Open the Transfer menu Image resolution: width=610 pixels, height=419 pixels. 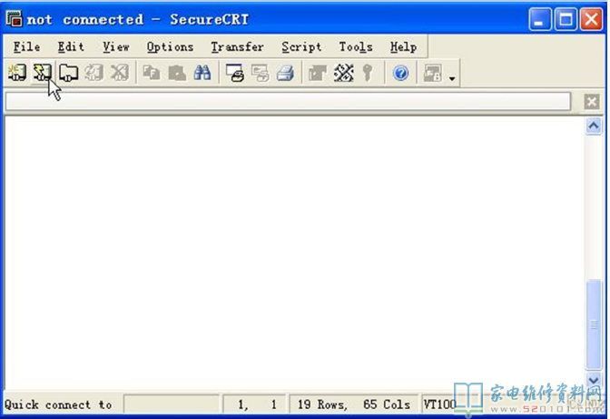[x=237, y=46]
